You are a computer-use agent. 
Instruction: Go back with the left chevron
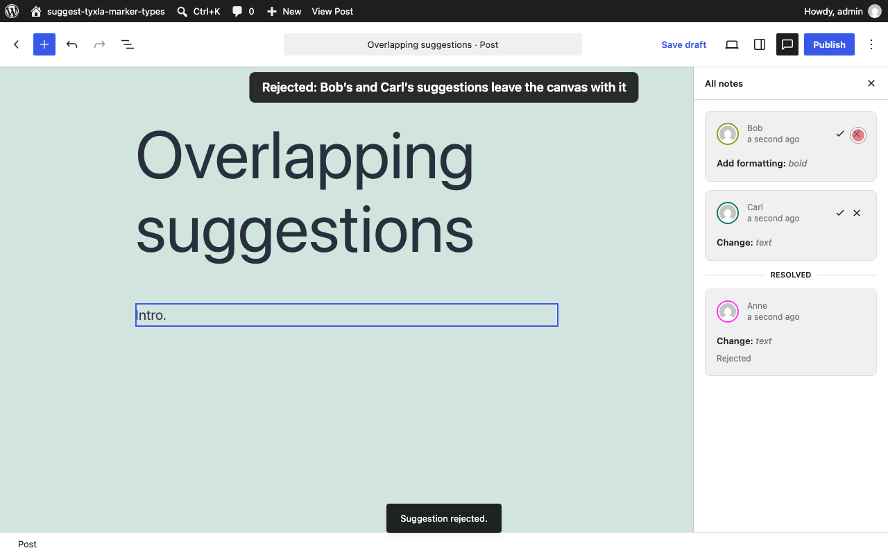tap(17, 44)
